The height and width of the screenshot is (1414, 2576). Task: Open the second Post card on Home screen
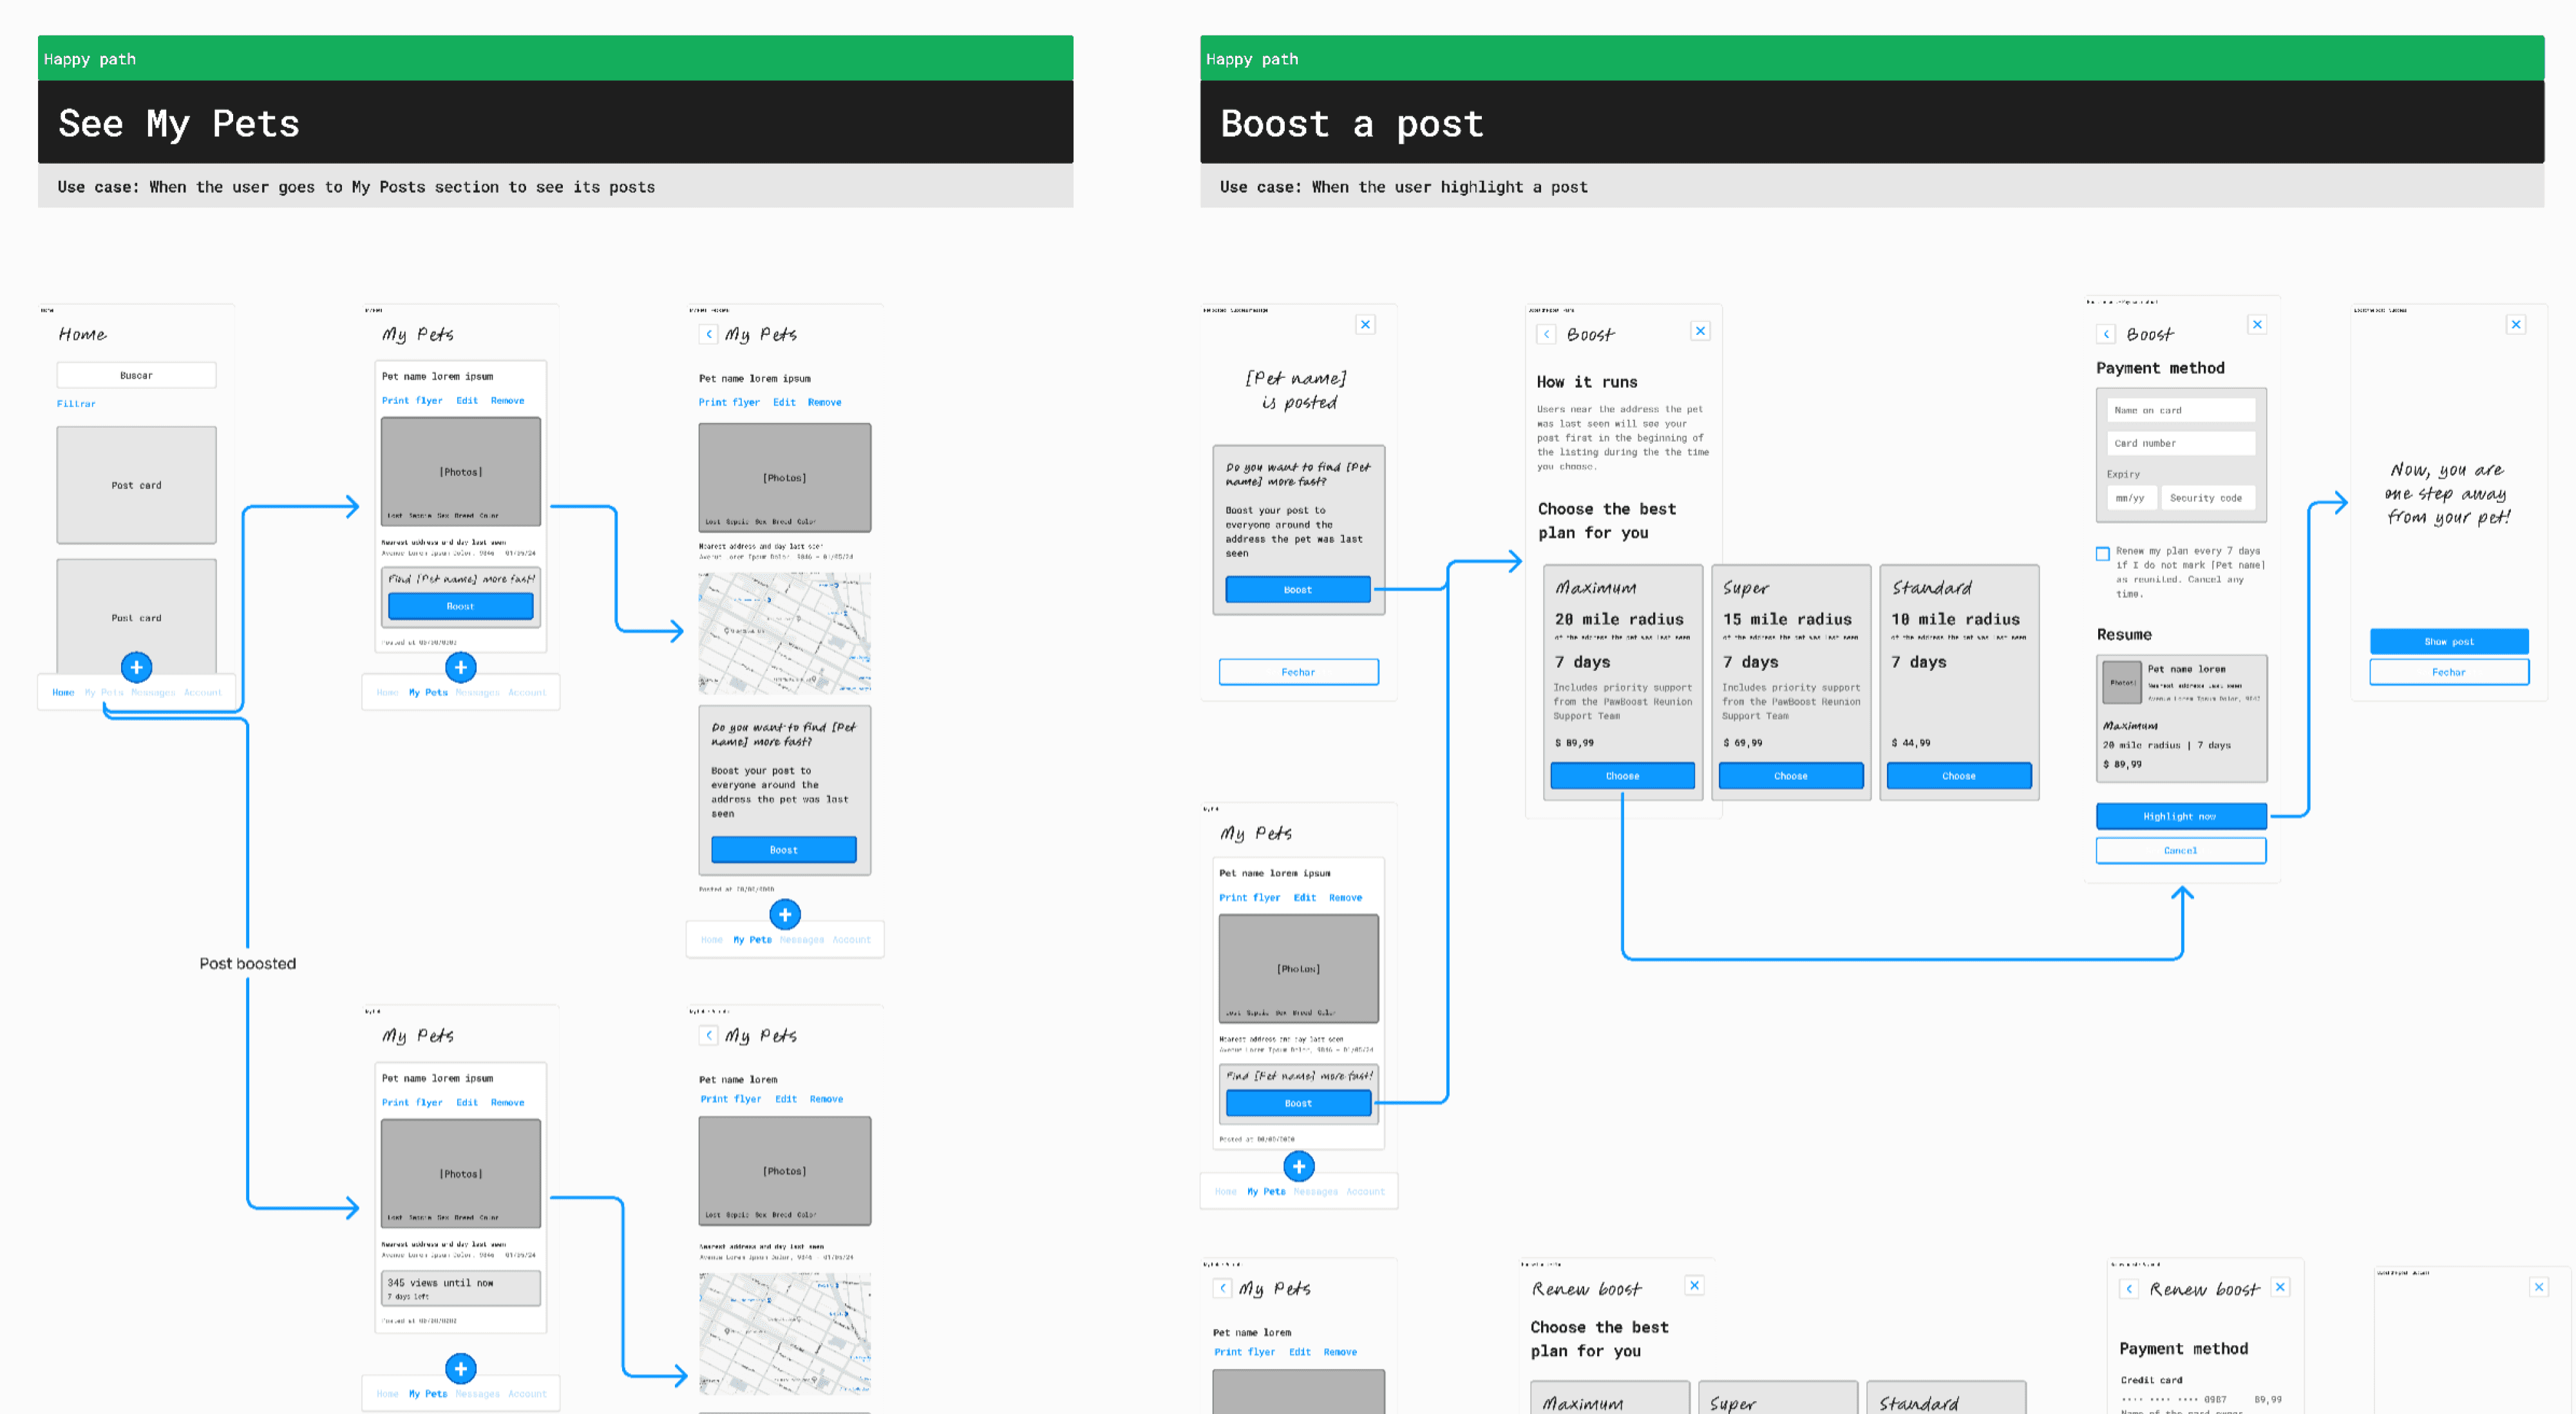(136, 616)
